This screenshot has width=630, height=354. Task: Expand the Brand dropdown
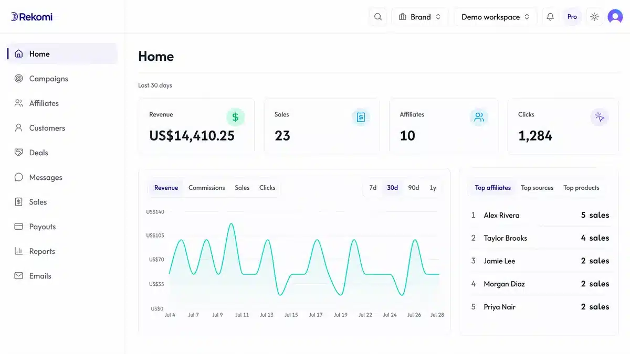[420, 17]
